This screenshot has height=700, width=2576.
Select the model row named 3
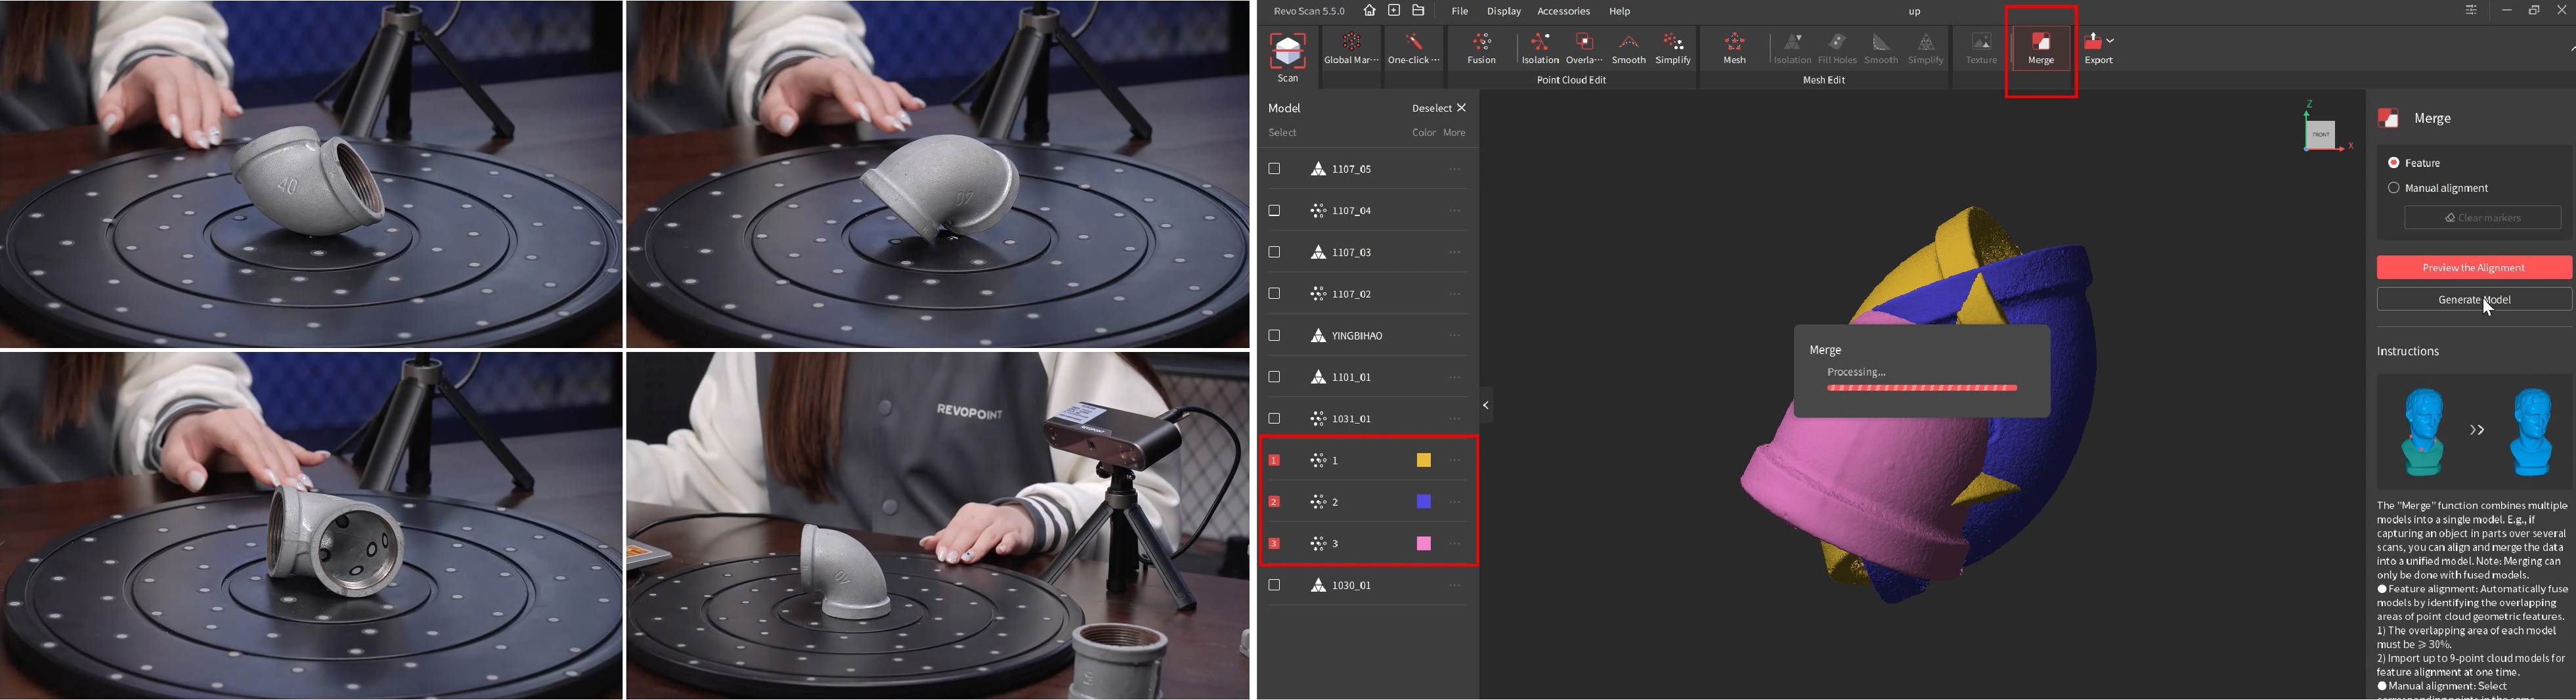point(1368,544)
